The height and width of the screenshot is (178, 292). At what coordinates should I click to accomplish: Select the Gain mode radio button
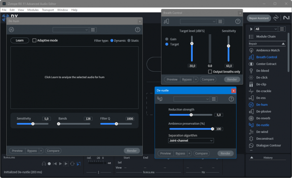(x=167, y=39)
